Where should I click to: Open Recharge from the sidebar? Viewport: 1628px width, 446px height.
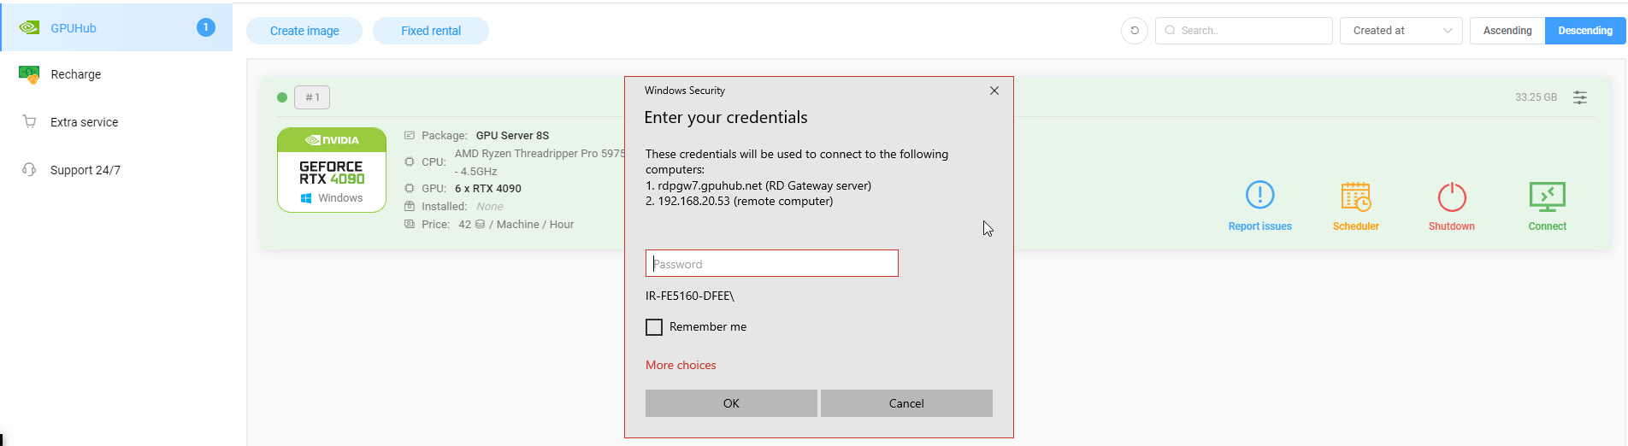75,74
